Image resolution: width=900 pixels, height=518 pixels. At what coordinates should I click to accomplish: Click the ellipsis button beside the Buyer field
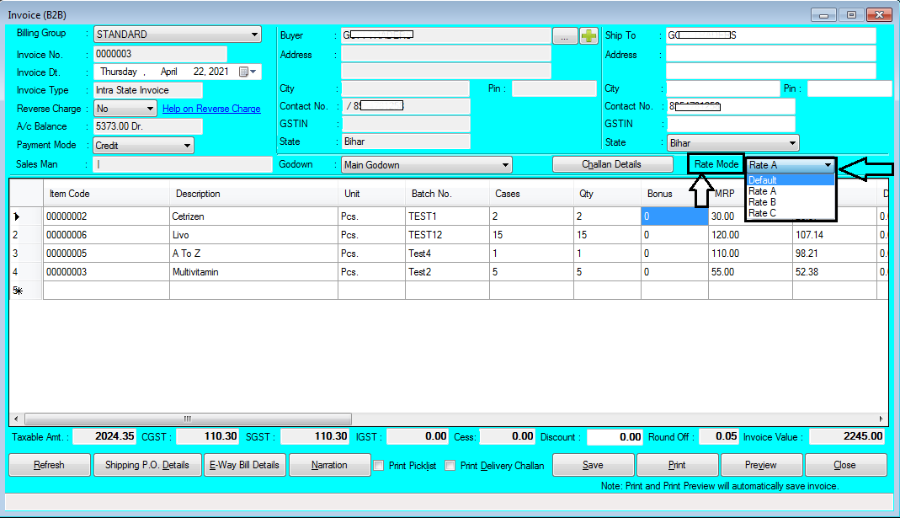click(x=564, y=35)
